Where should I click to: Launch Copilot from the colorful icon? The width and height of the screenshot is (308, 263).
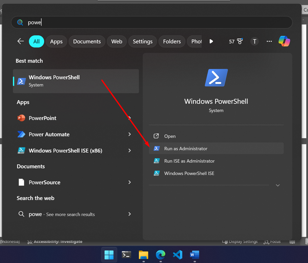(284, 41)
